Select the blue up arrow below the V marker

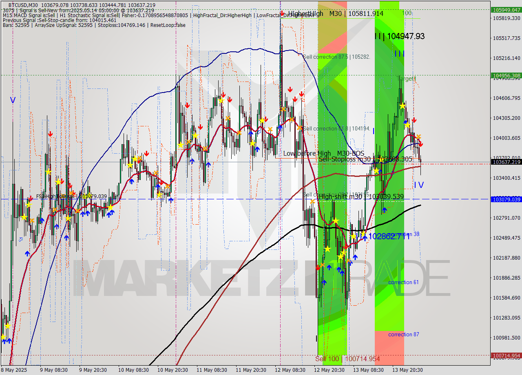pos(27,254)
